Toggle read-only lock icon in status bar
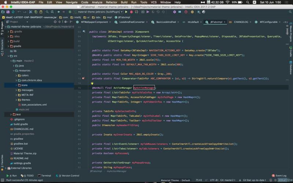293x183 pixels. [x=240, y=180]
